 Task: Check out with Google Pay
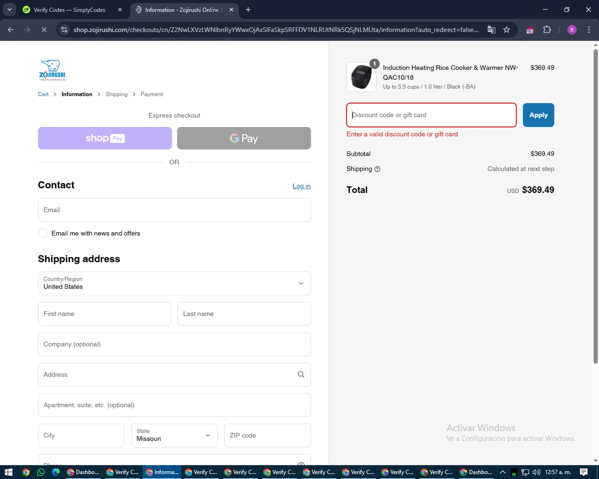pyautogui.click(x=244, y=138)
